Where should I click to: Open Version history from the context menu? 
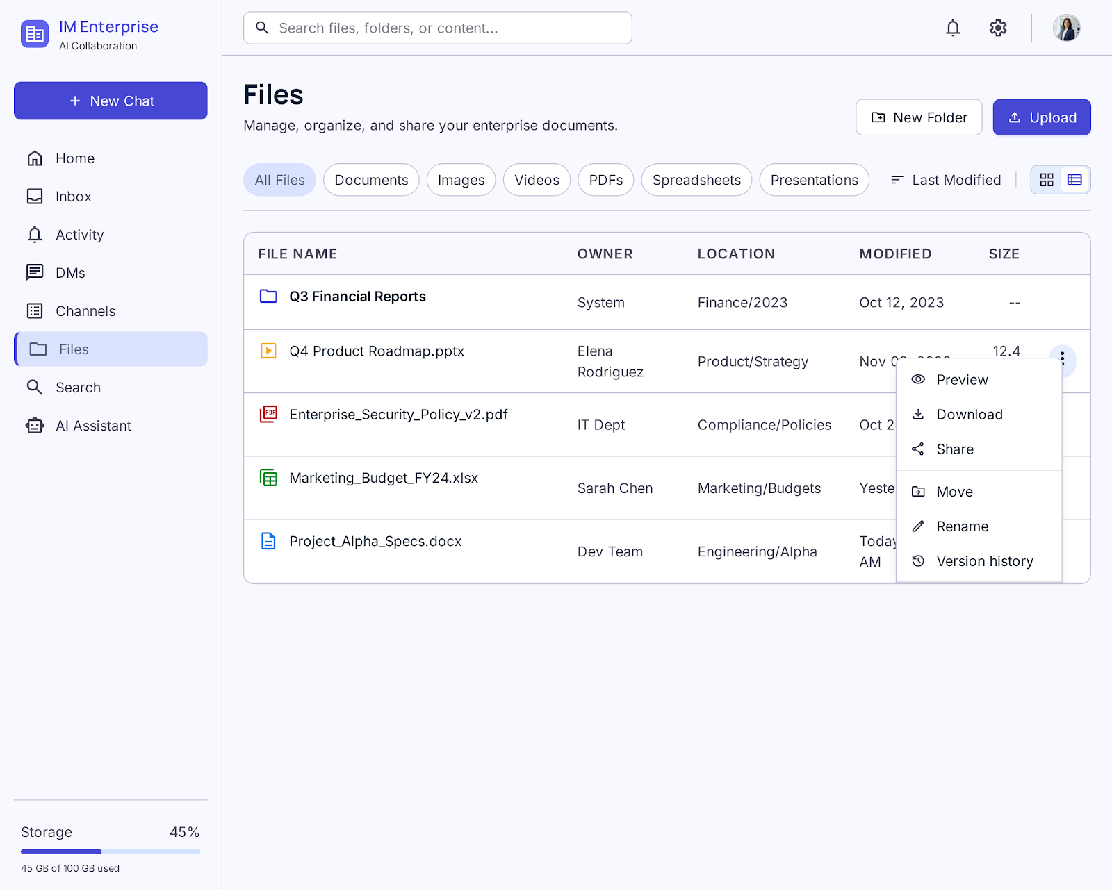(x=979, y=561)
